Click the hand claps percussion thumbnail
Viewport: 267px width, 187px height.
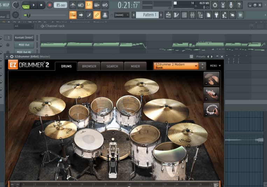211,79
